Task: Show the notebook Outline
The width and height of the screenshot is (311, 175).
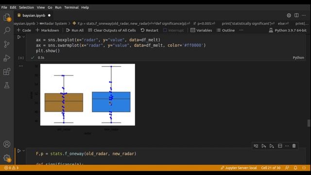Action: coord(226,30)
